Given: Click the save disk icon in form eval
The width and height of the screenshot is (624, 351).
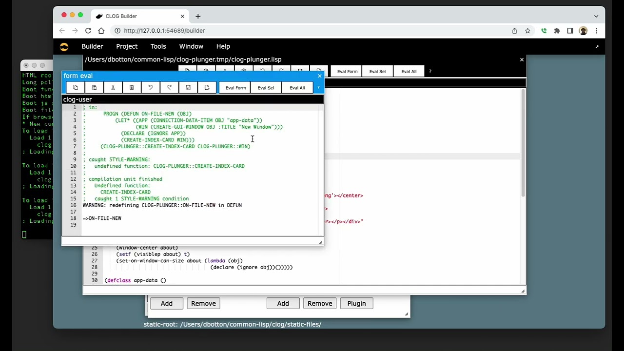Looking at the screenshot, I should tap(188, 88).
